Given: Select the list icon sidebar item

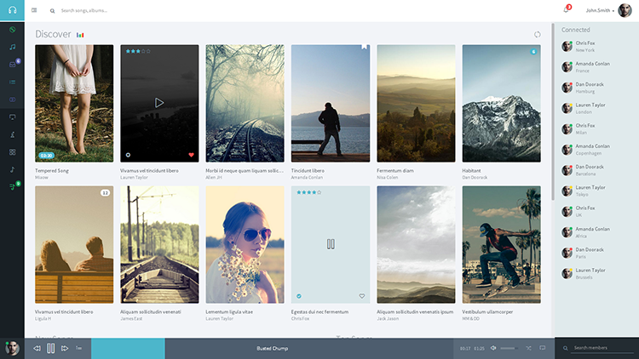Looking at the screenshot, I should [12, 83].
